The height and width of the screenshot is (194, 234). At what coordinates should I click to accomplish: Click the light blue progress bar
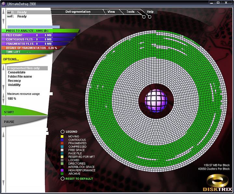33,27
